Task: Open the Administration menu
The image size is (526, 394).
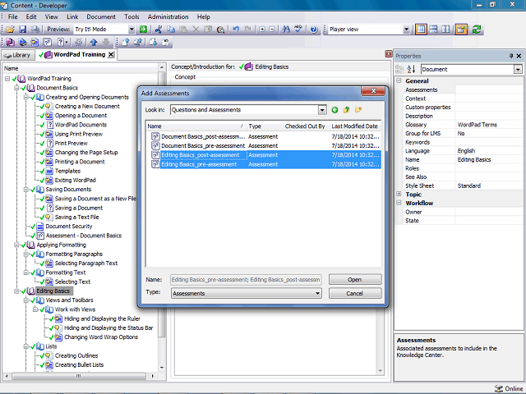Action: pos(168,16)
